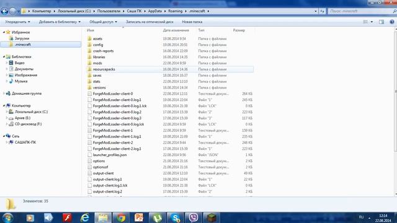This screenshot has width=397, height=223.
Task: Select CD-дисковод (F:) in sidebar
Action: (28, 124)
